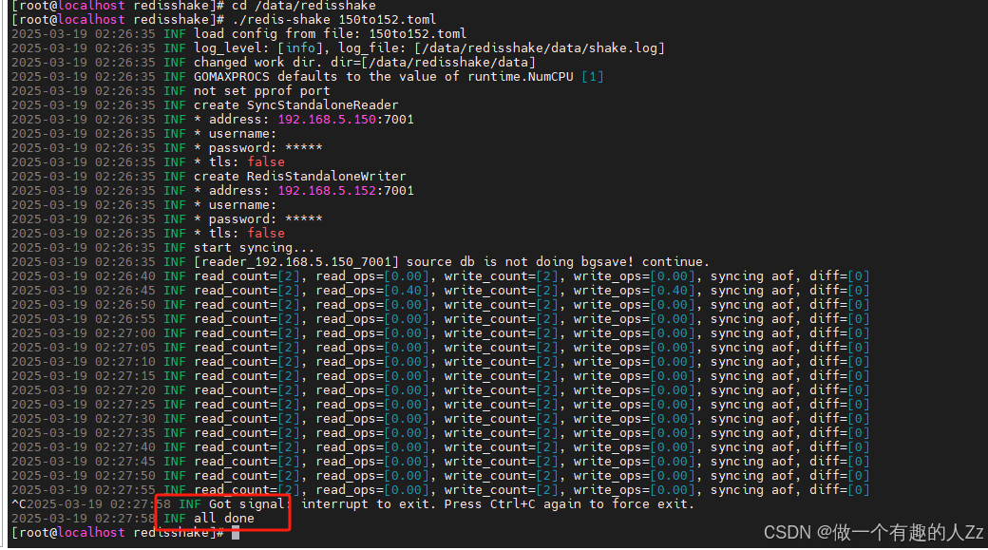
Task: Select the GOMAXPROCS value '[1]'
Action: pos(592,76)
